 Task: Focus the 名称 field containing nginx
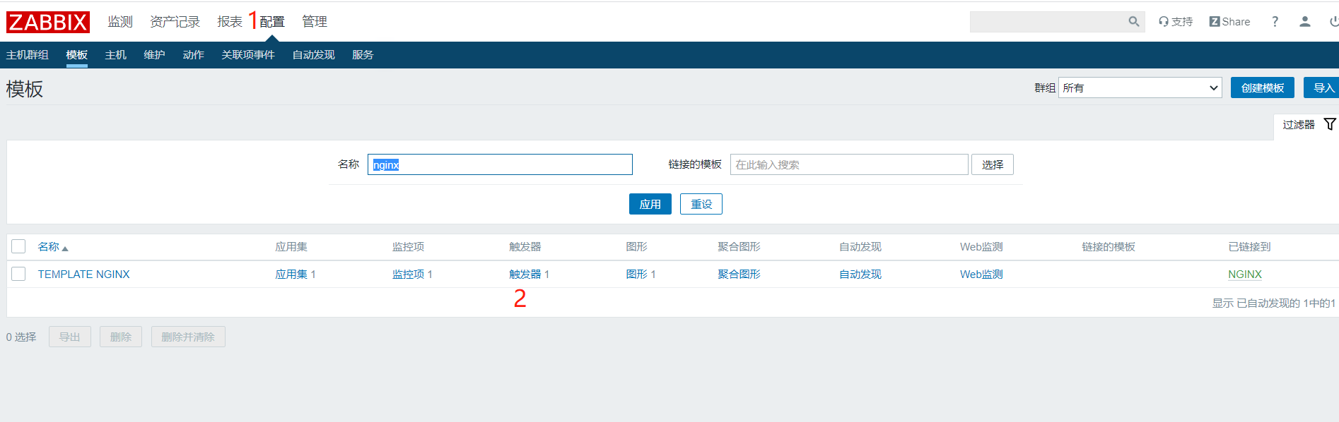(x=500, y=164)
